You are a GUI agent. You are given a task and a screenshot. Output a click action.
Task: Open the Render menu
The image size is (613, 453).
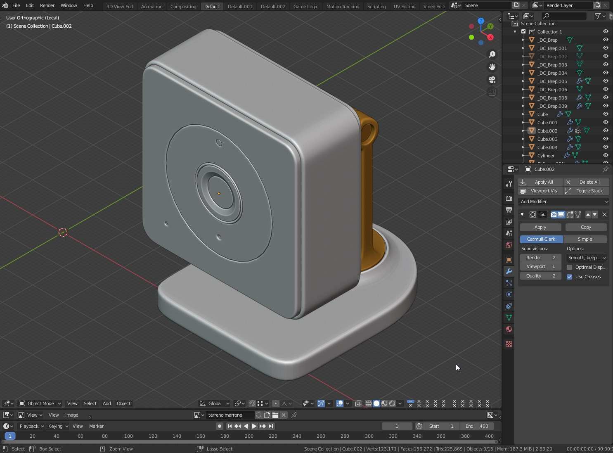click(47, 5)
